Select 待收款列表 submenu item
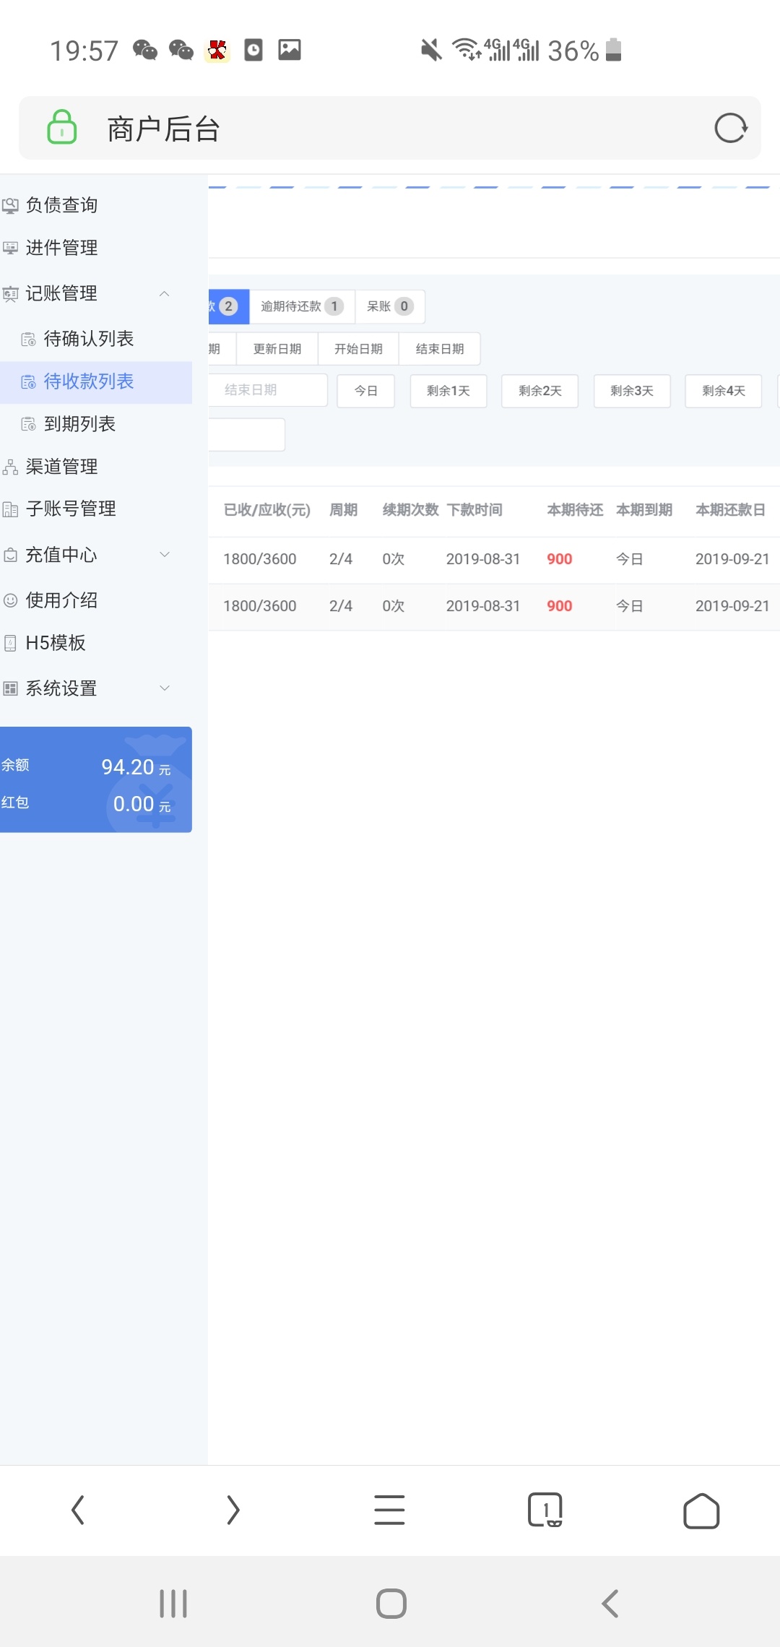The height and width of the screenshot is (1647, 780). [96, 381]
